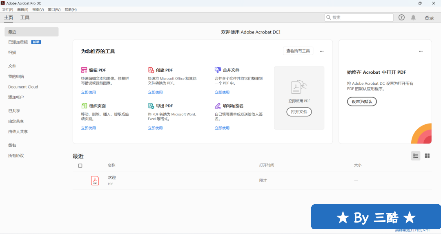Open the 帮助(H) menu
Image resolution: width=441 pixels, height=234 pixels.
coord(71,9)
